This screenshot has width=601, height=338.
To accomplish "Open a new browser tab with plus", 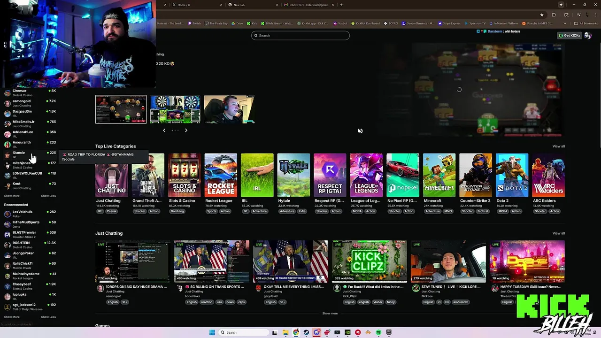I will tap(341, 5).
